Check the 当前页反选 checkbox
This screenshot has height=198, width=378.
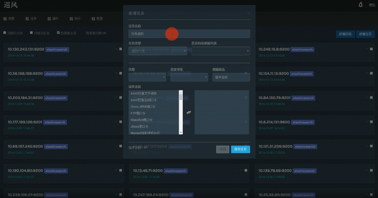point(31,33)
